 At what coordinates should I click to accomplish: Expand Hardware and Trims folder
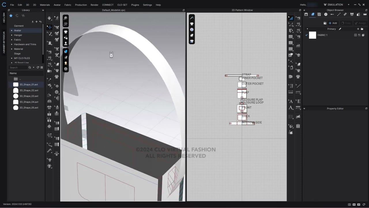[x=12, y=44]
